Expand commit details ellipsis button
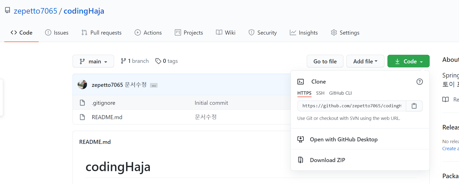The width and height of the screenshot is (459, 184). [154, 85]
